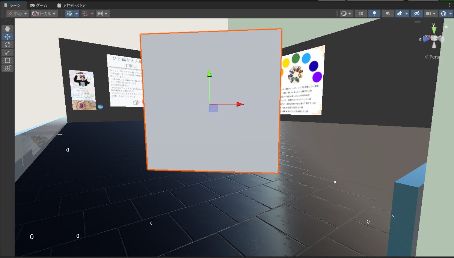This screenshot has height=258, width=454.
Task: Select the Hand view tool
Action: [x=8, y=29]
